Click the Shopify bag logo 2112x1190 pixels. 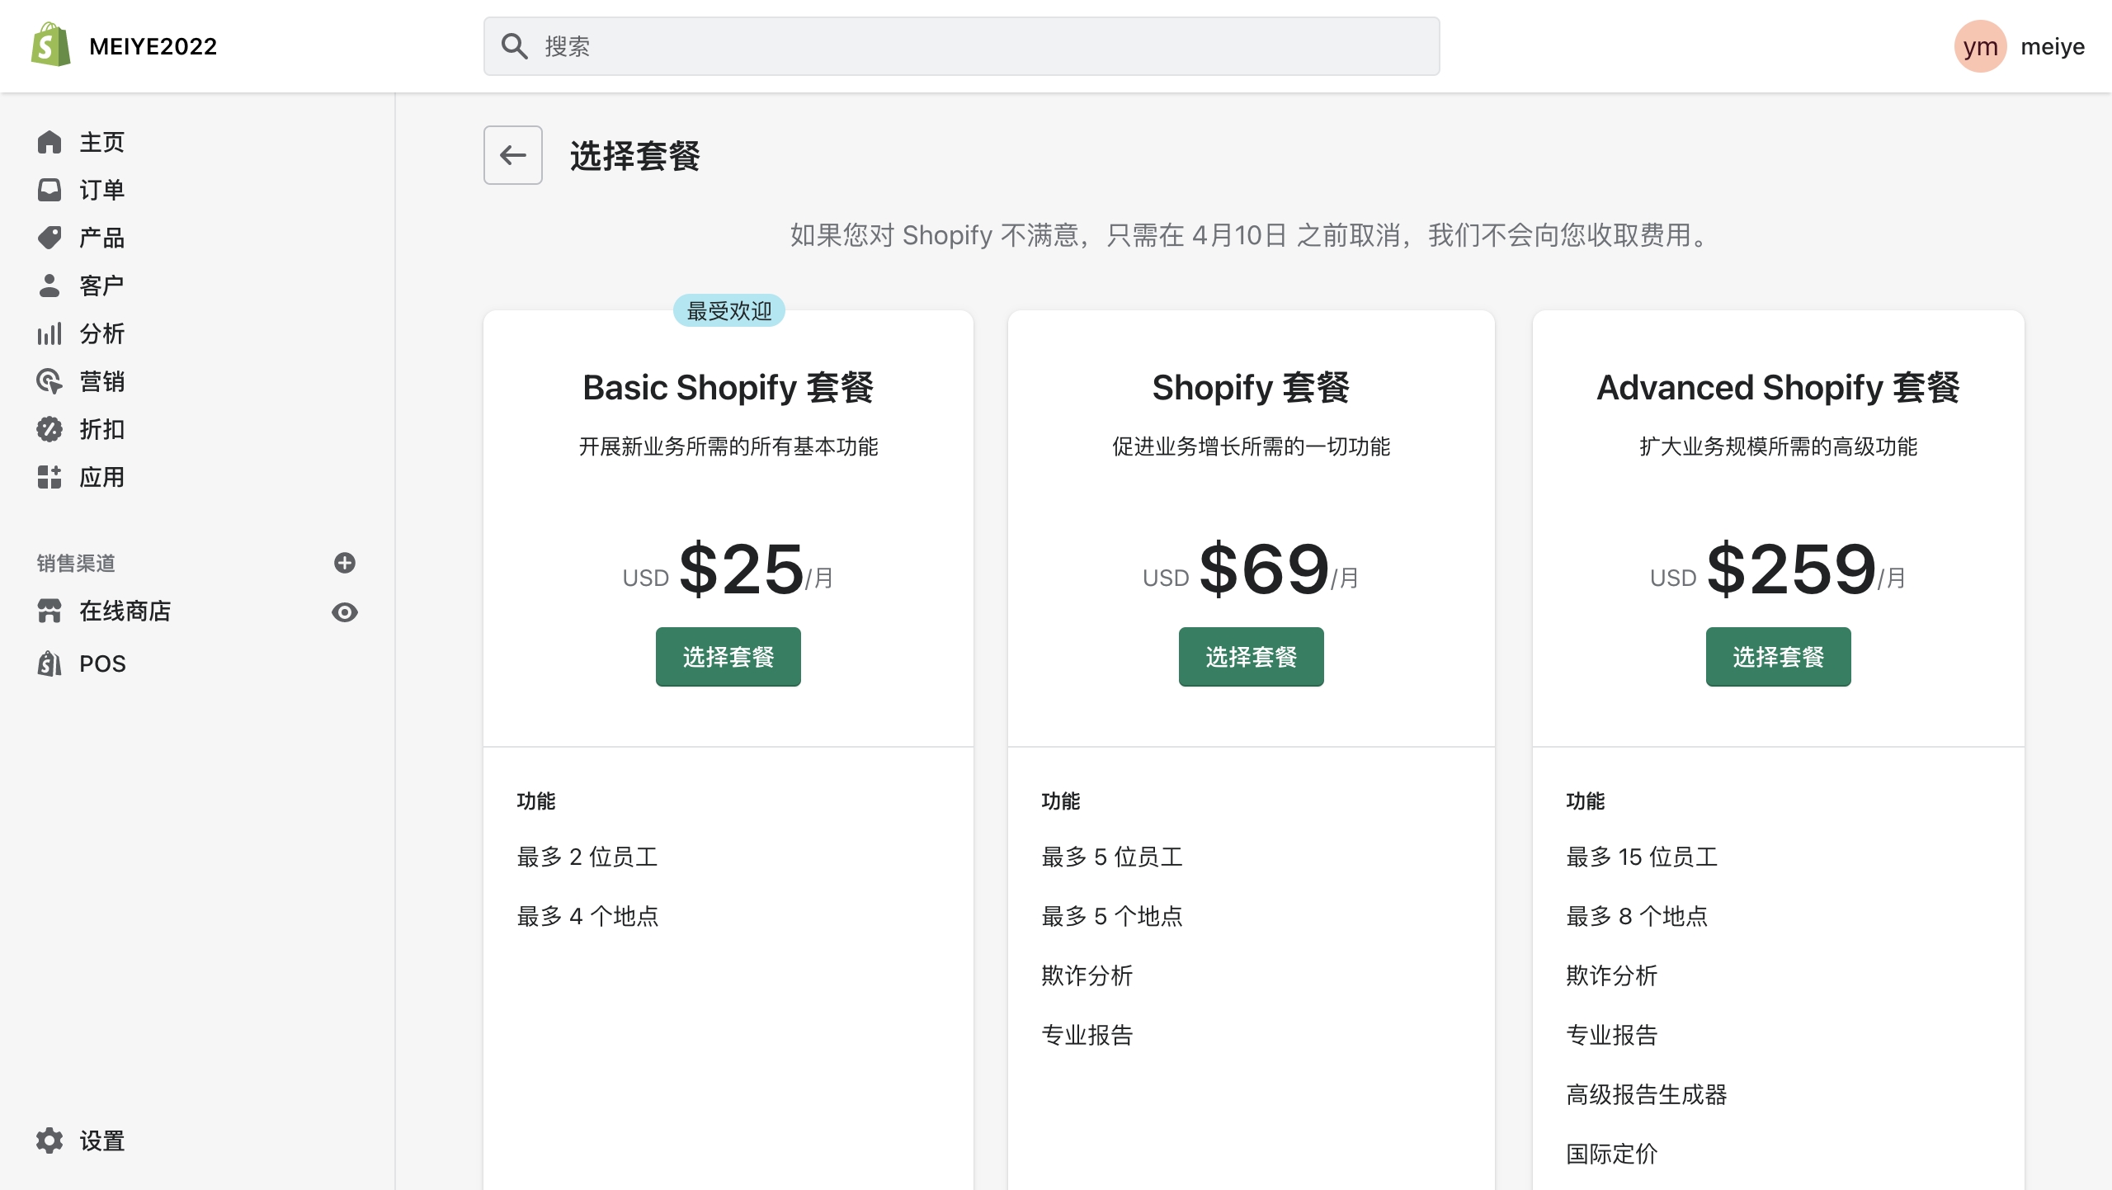click(x=50, y=45)
